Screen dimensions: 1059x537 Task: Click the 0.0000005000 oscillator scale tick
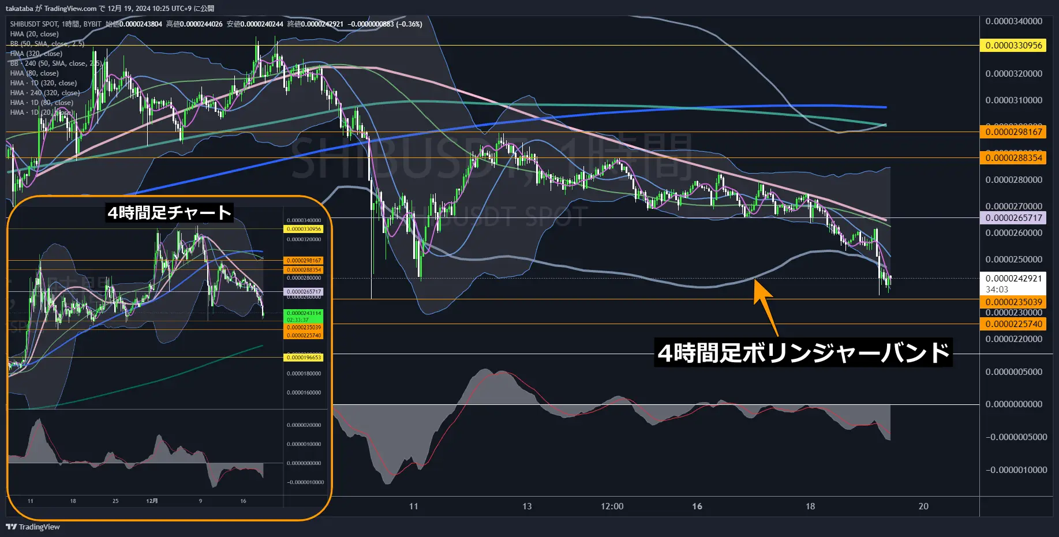(x=1013, y=371)
